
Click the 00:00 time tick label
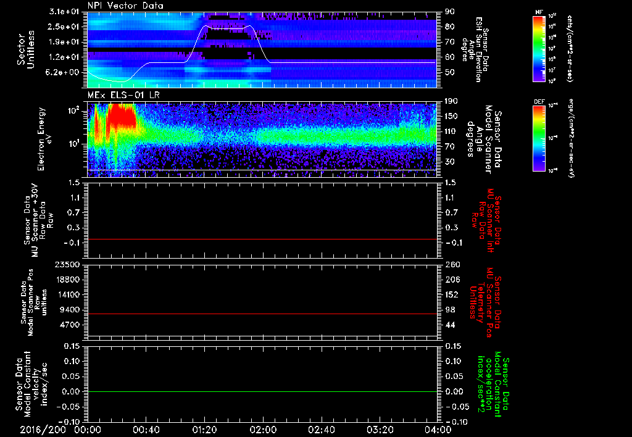(88, 430)
